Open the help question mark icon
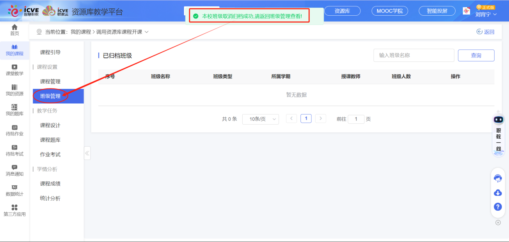Image resolution: width=509 pixels, height=242 pixels. [497, 207]
